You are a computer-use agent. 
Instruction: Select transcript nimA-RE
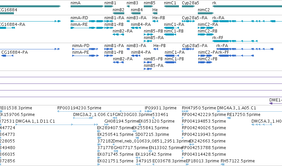pos(87,28)
